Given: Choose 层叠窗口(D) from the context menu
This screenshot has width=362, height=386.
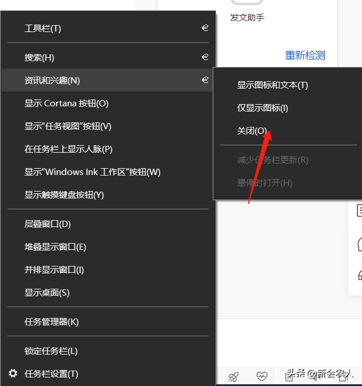Looking at the screenshot, I should 108,224.
